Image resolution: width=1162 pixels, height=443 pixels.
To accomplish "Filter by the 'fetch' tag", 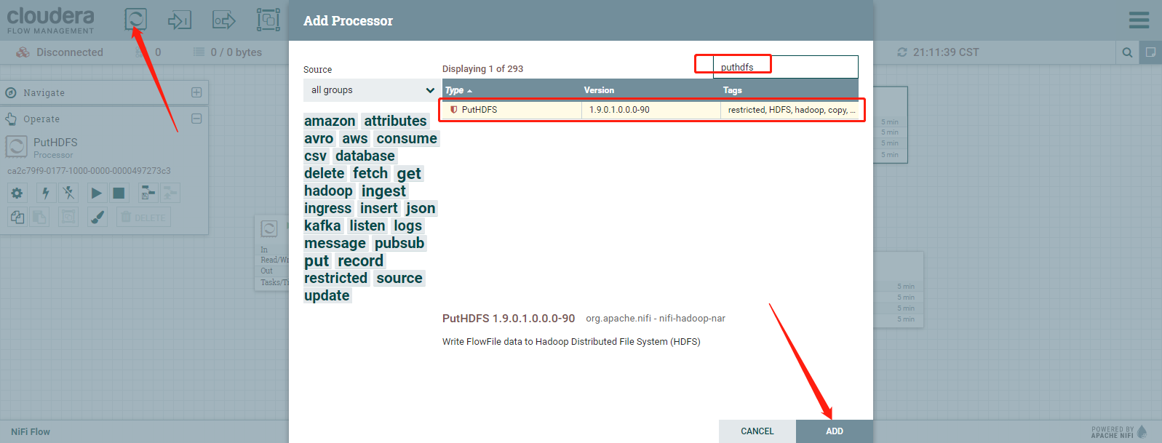I will click(370, 173).
